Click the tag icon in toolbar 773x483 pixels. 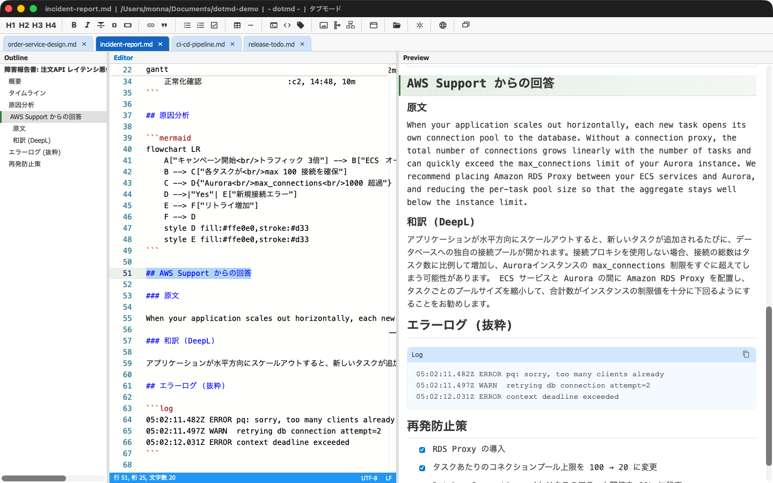[301, 25]
